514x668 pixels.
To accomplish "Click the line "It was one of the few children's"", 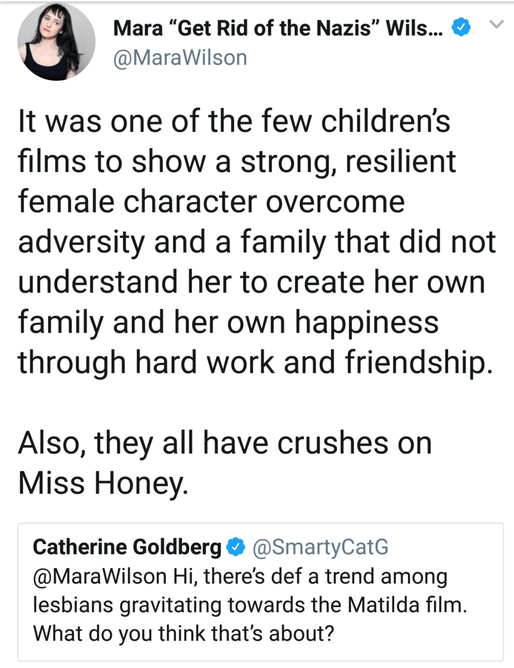I will [234, 121].
